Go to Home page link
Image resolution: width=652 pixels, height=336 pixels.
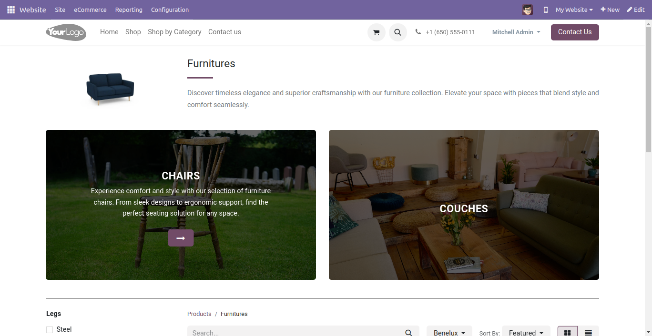tap(109, 32)
